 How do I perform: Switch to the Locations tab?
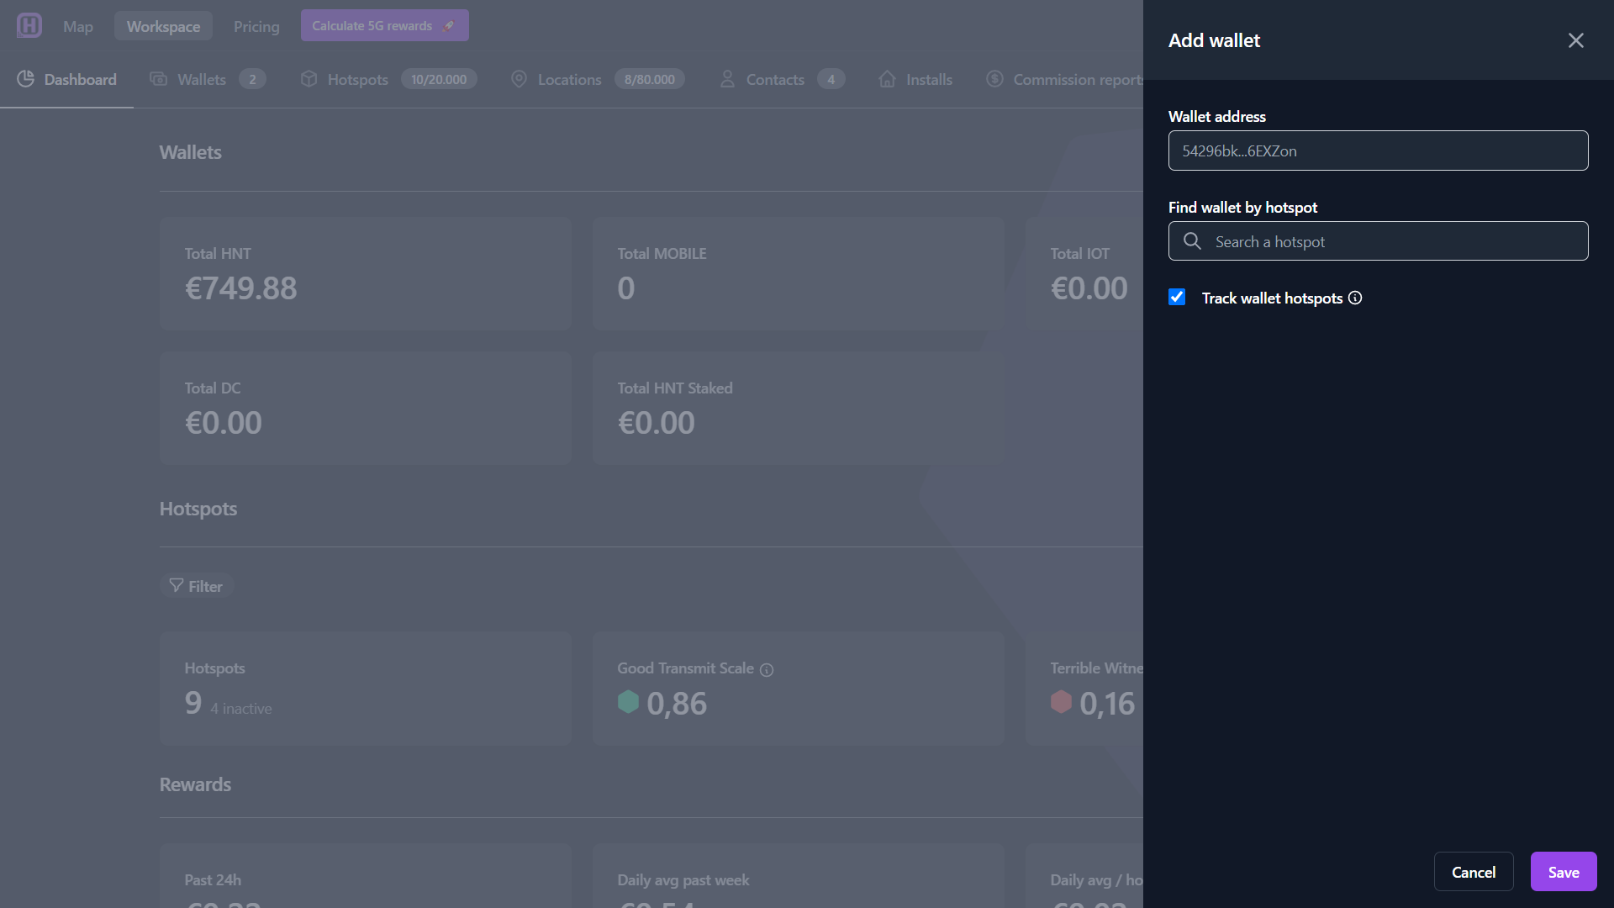(598, 79)
